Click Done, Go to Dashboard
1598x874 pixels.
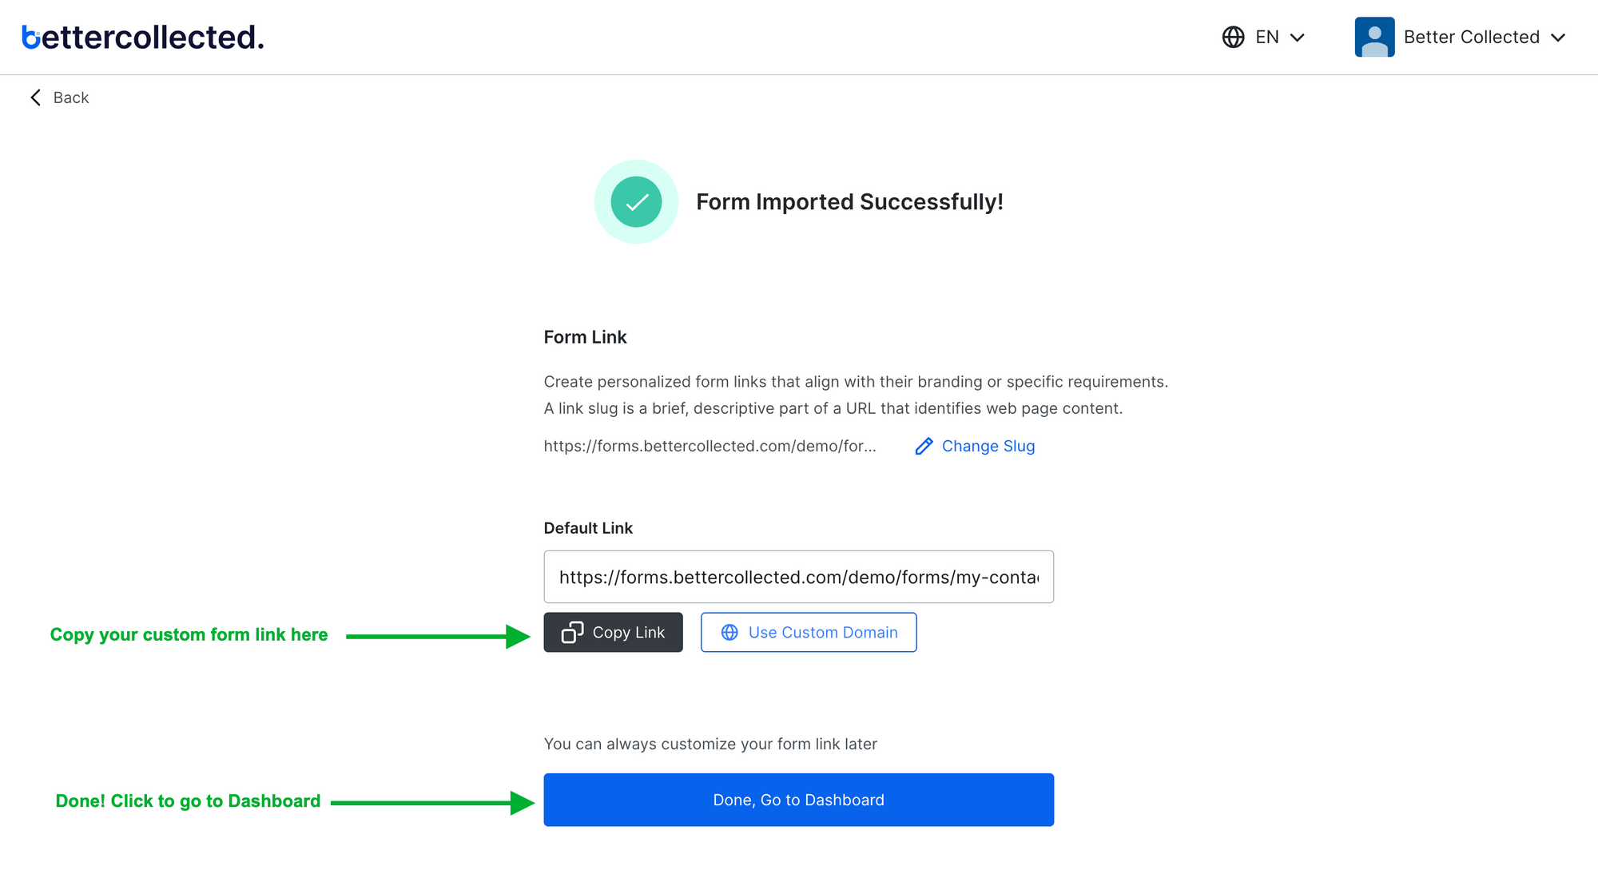pyautogui.click(x=798, y=799)
